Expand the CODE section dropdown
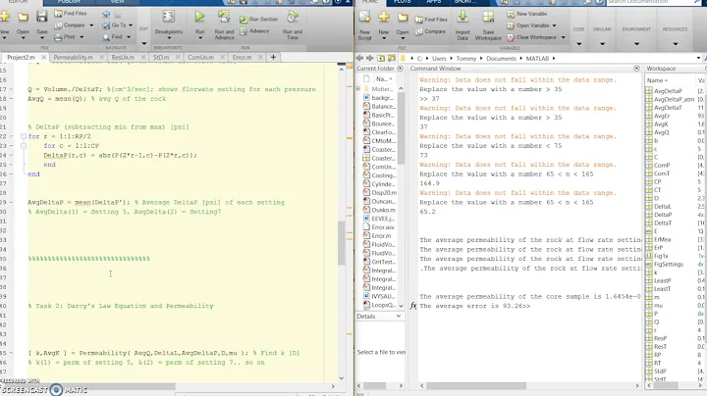Screen dimensions: 707x396 [x=579, y=44]
